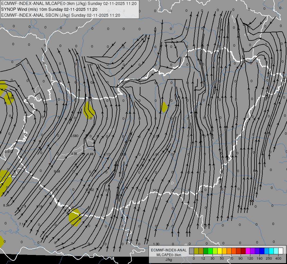This screenshot has width=287, height=264.
Task: Select the white legend swatch above 400
Action: 281,251
